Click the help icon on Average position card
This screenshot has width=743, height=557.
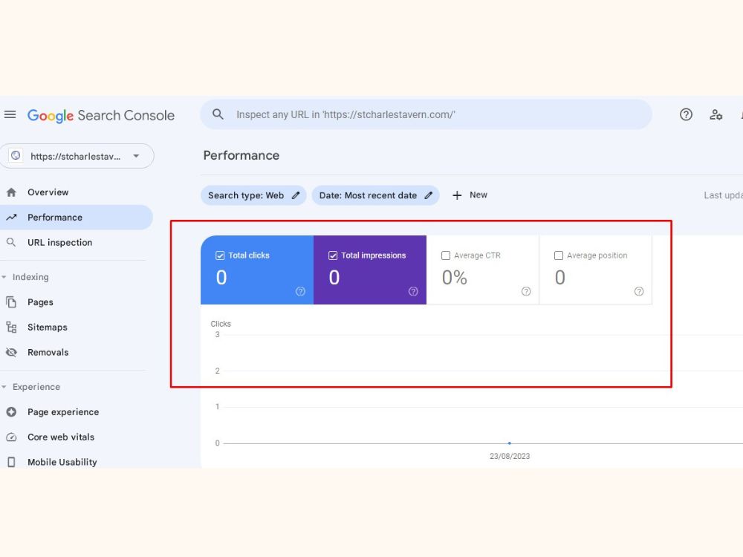(639, 291)
